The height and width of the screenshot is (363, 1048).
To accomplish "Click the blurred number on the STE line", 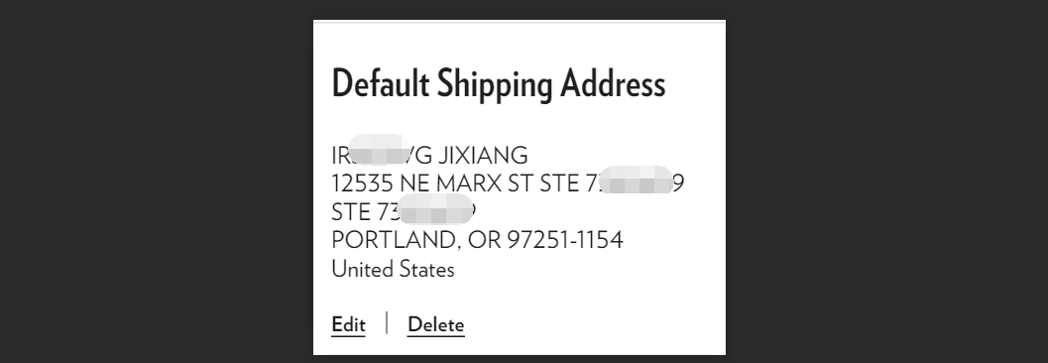I will [436, 209].
